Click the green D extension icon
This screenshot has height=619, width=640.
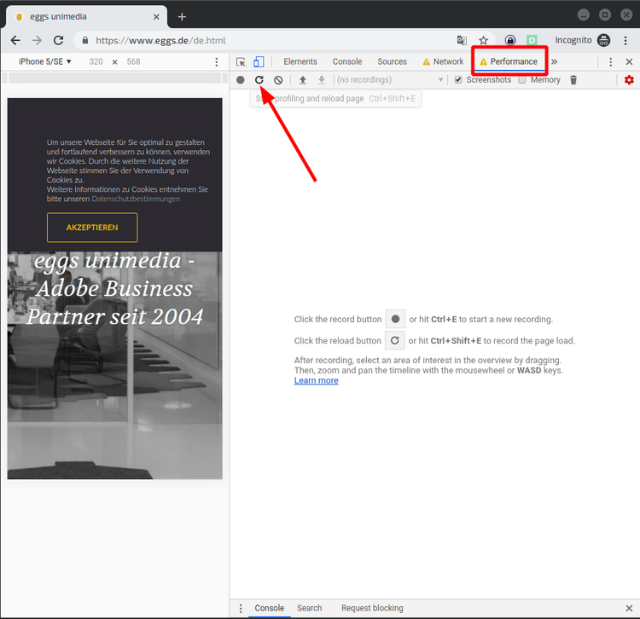[532, 40]
